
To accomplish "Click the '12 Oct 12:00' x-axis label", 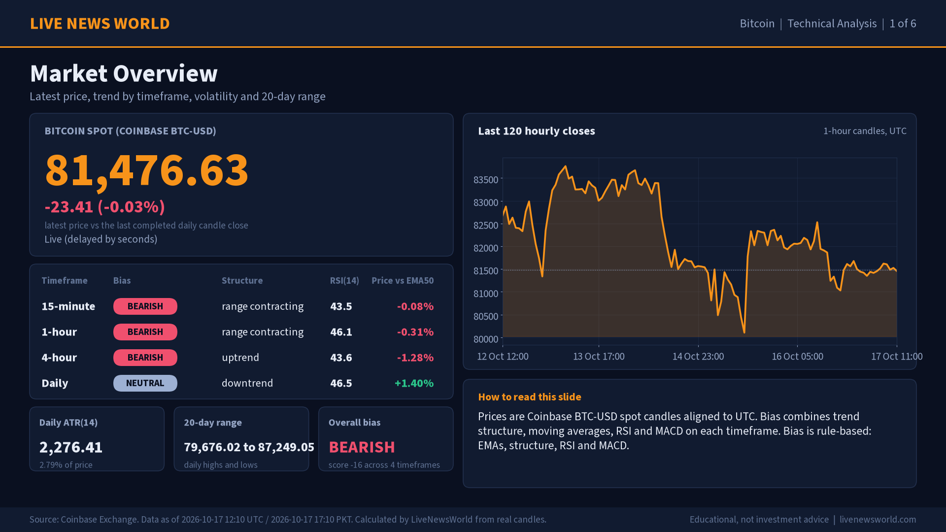I will pyautogui.click(x=503, y=357).
